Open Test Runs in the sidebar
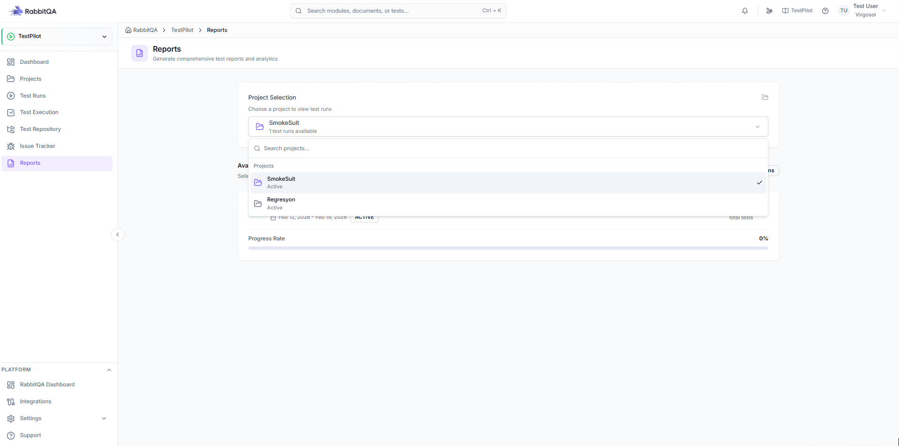 click(x=57, y=96)
